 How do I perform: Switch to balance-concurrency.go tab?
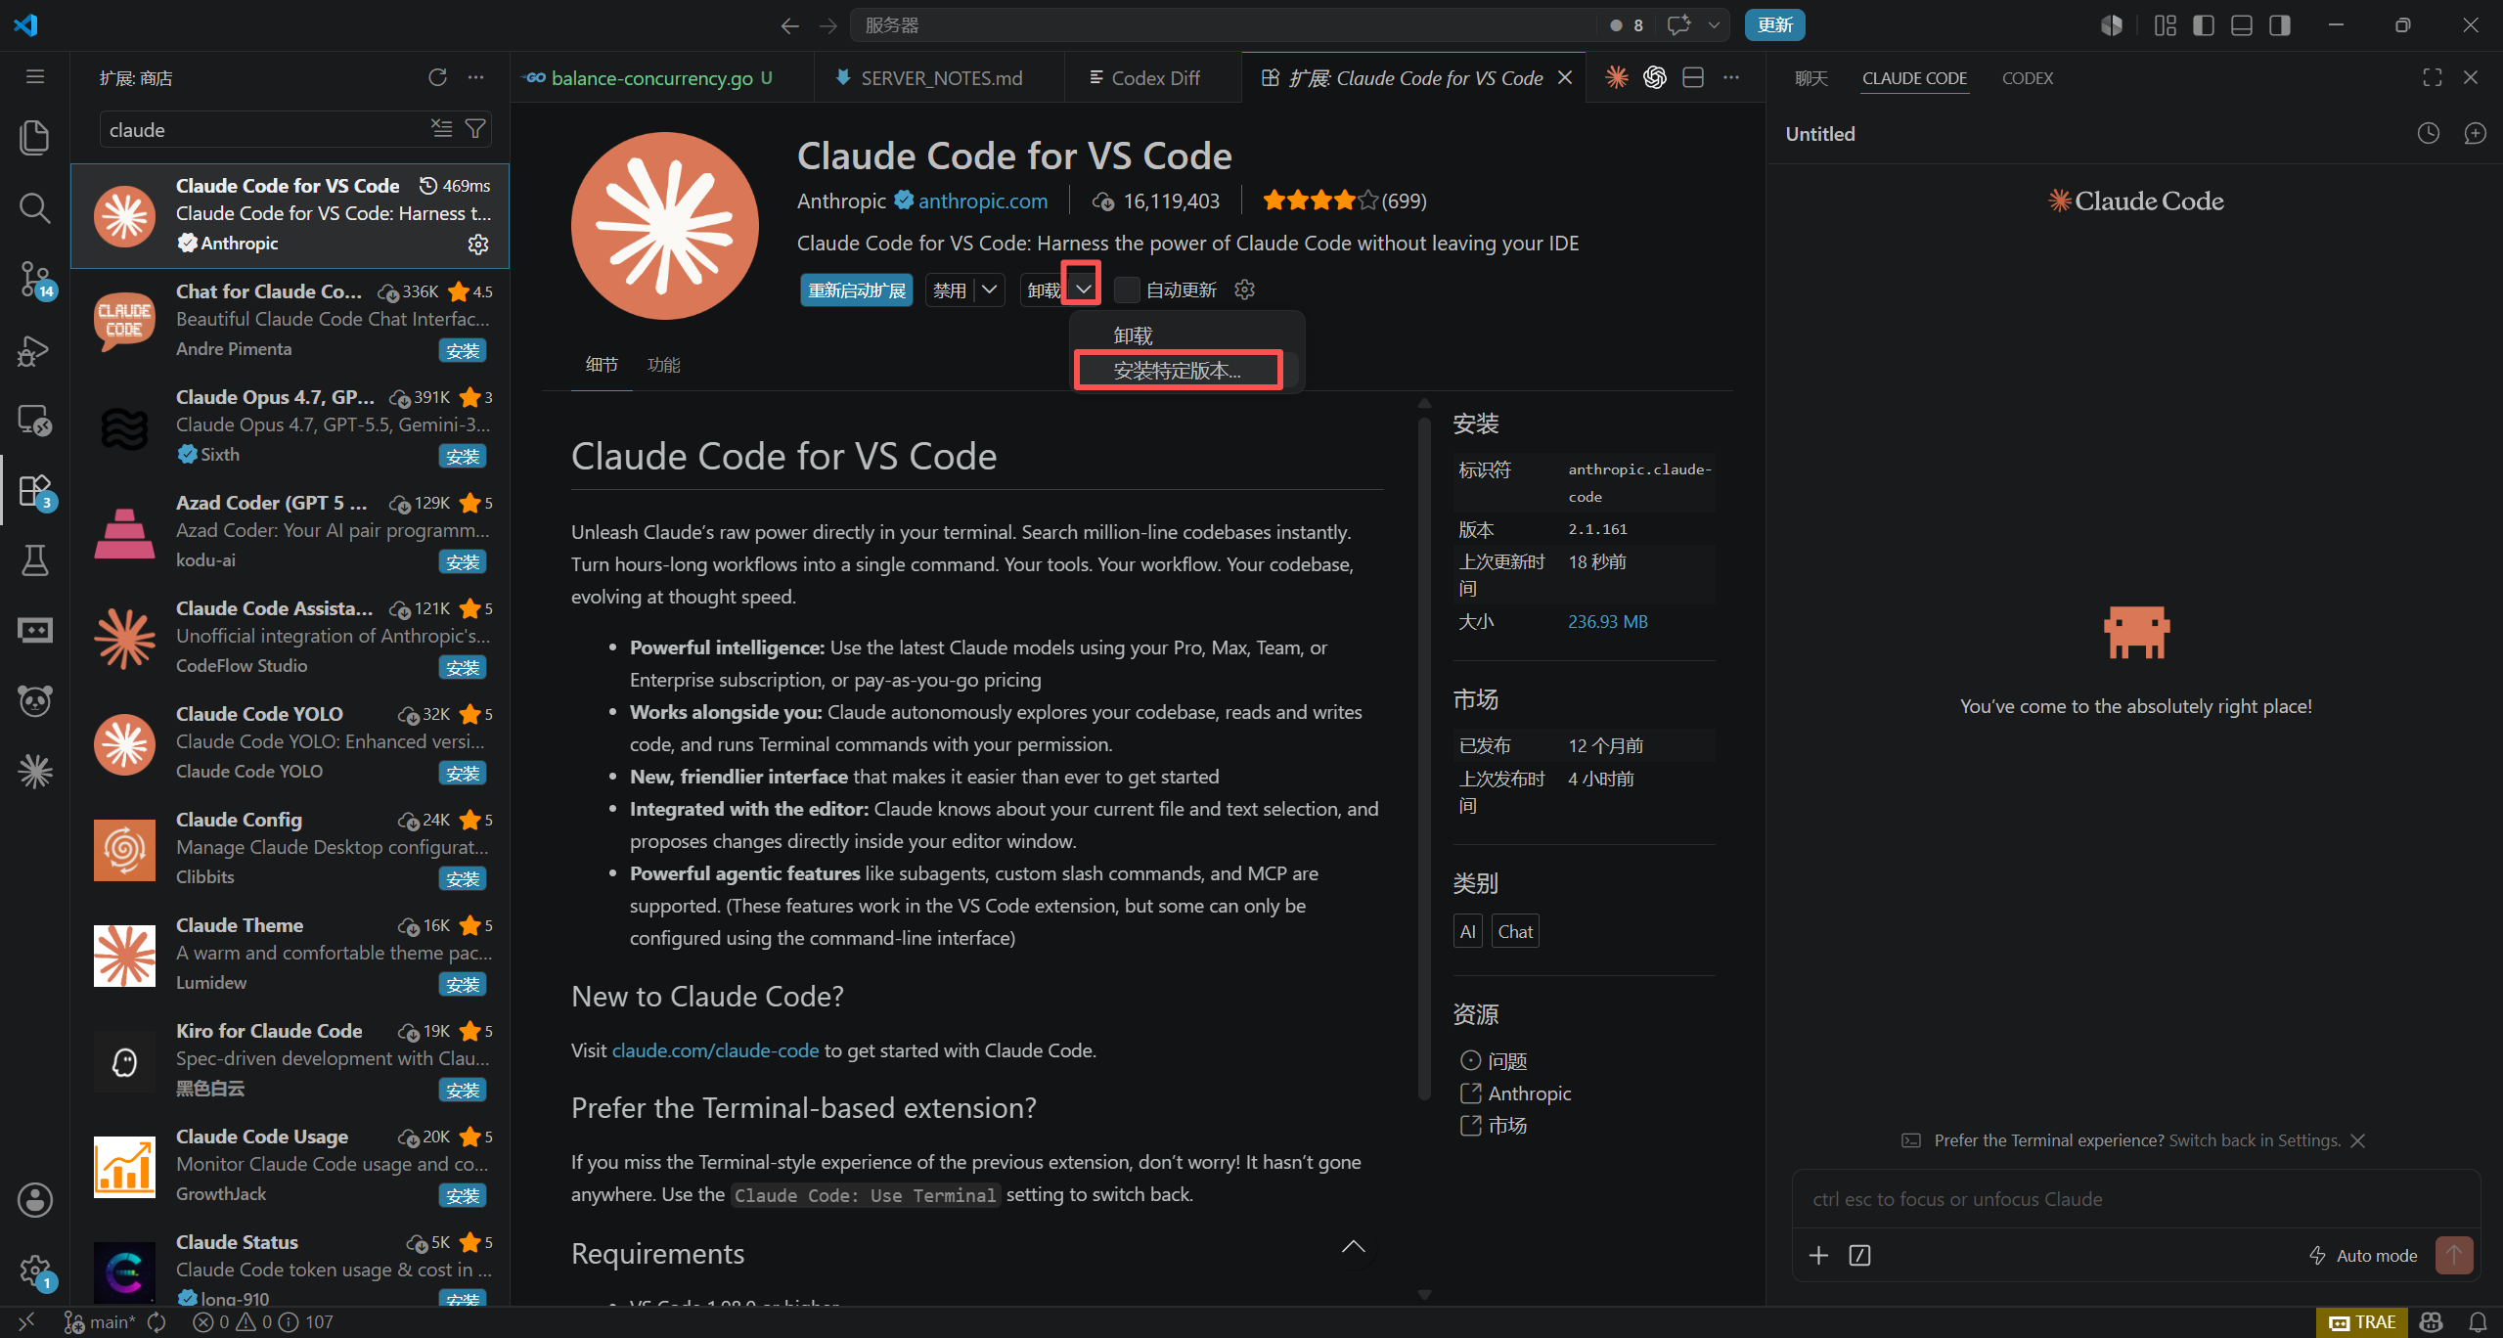(660, 77)
